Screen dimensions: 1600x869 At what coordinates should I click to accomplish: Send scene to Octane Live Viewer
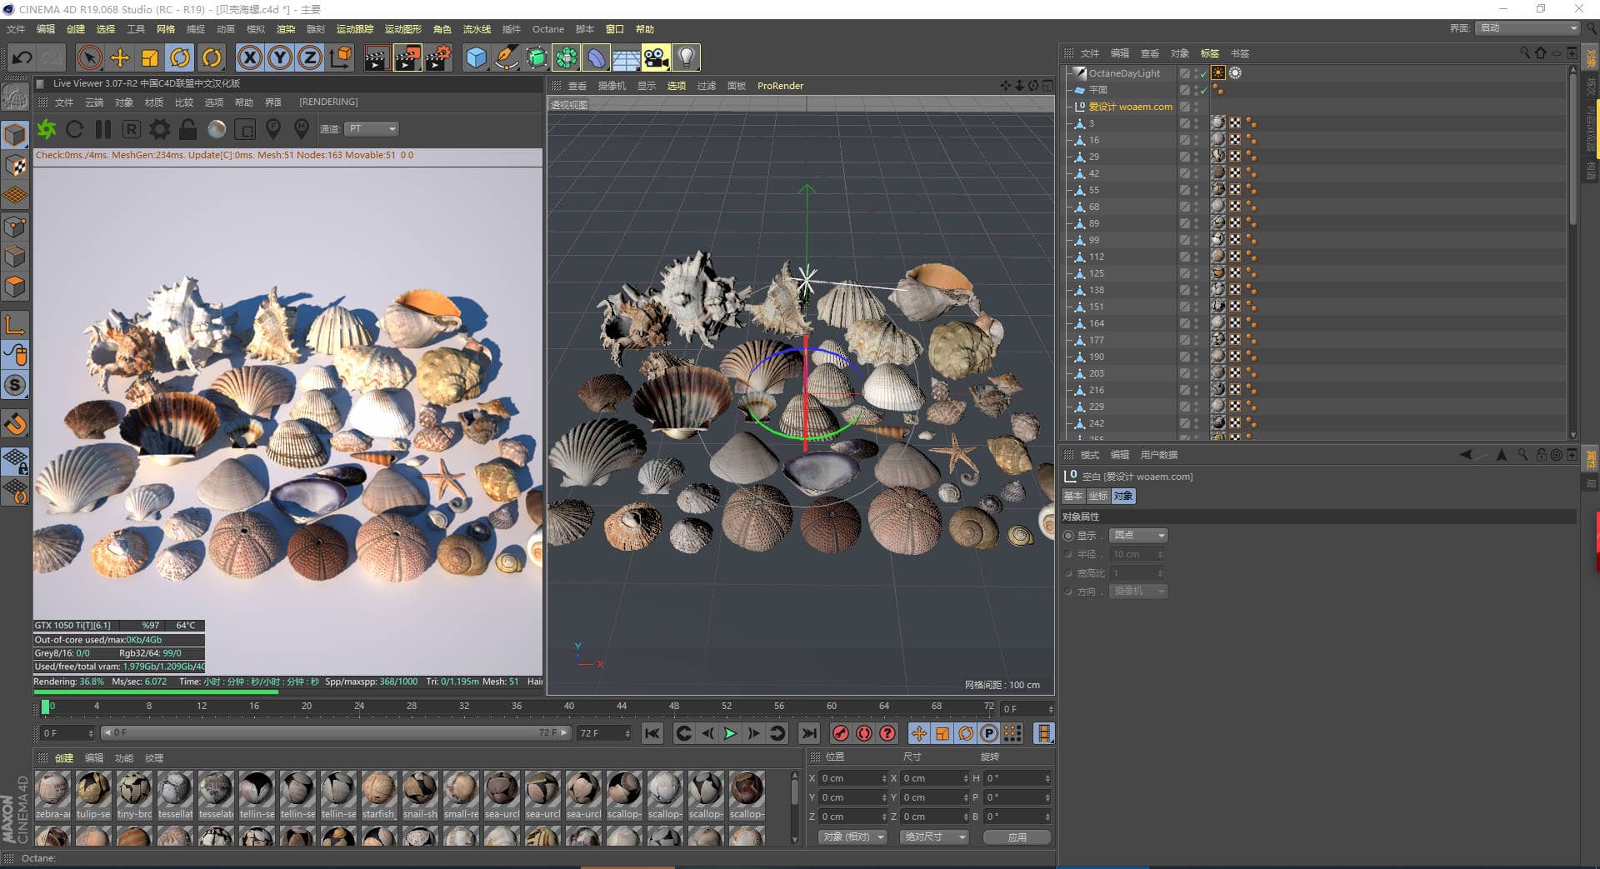tap(47, 129)
